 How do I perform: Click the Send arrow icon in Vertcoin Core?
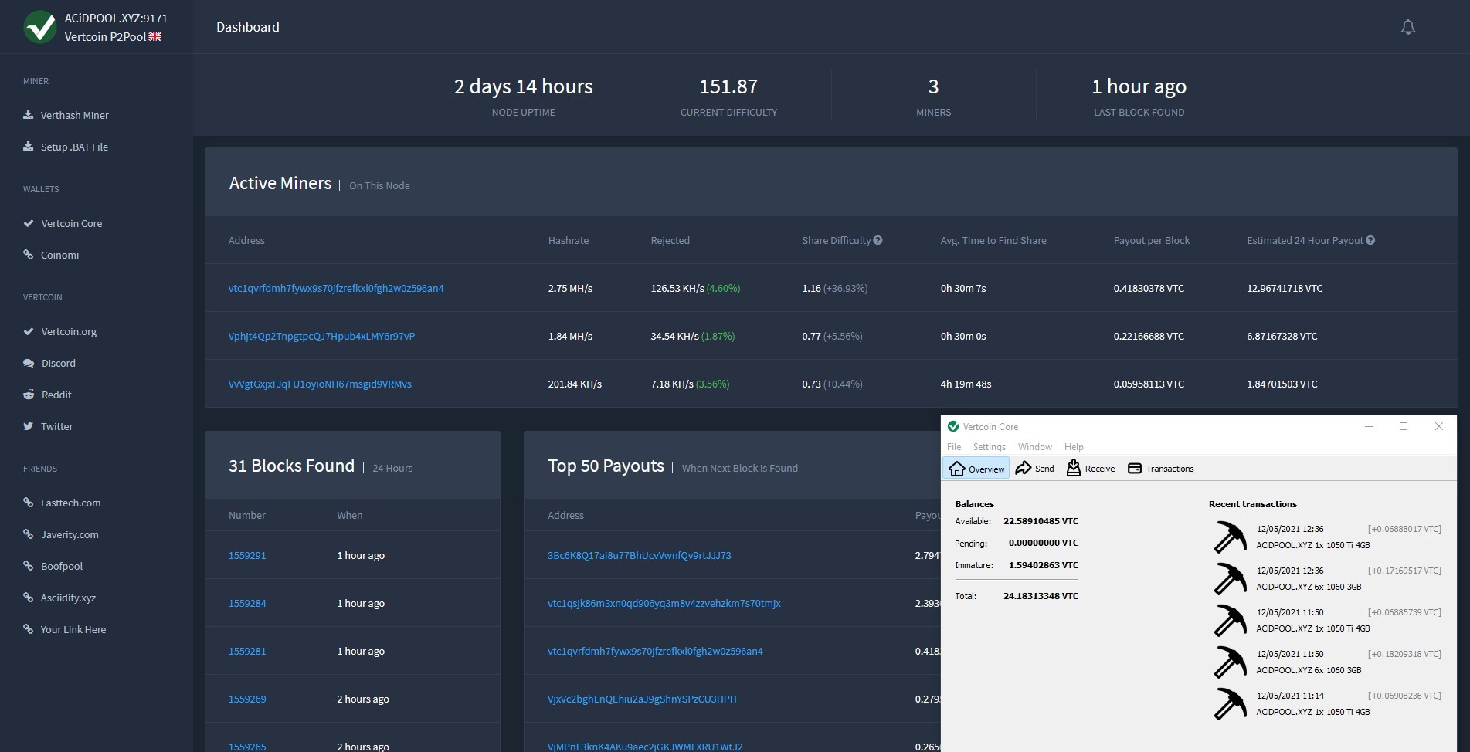coord(1024,468)
